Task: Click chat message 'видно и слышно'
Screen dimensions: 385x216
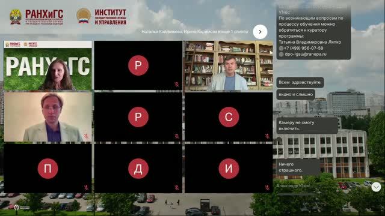Action: pos(296,95)
